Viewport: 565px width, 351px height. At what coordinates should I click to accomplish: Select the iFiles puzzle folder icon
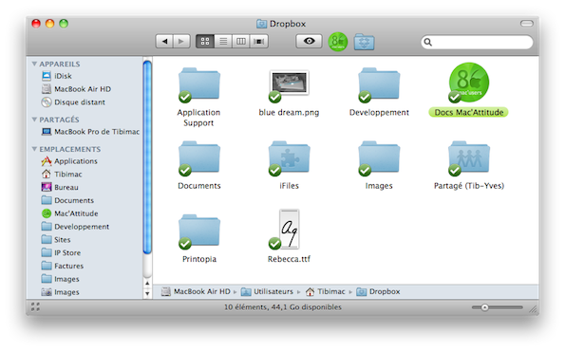click(x=289, y=157)
